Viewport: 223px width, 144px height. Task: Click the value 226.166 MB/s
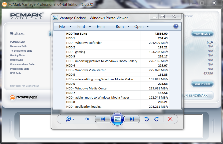tap(159, 61)
